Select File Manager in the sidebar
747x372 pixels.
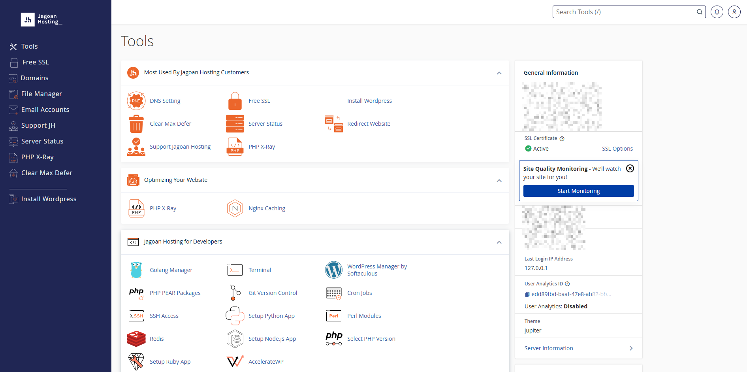pos(41,94)
